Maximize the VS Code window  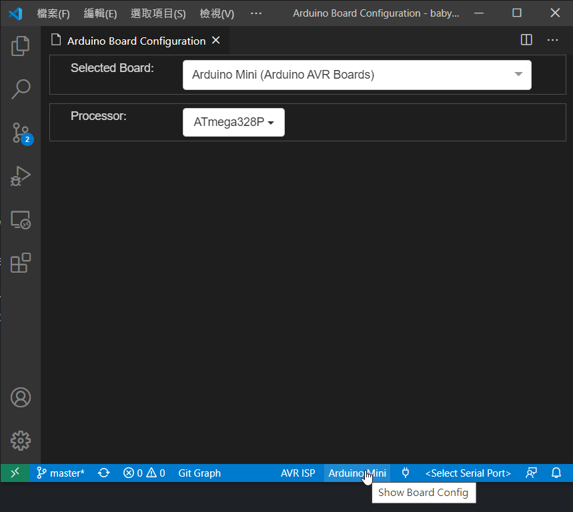(x=517, y=13)
